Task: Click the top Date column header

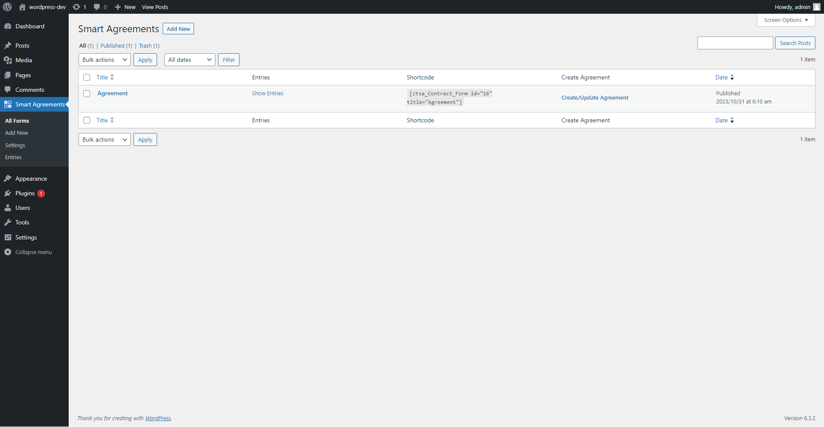Action: coord(721,77)
